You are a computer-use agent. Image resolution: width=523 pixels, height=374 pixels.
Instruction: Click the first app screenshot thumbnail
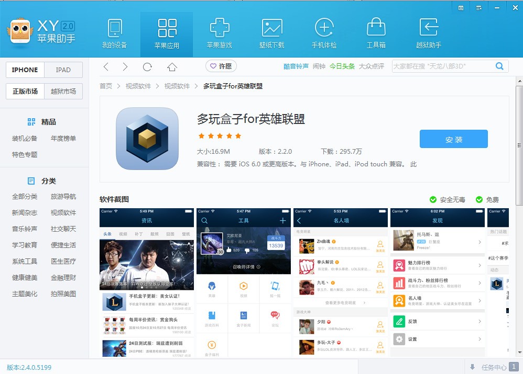click(146, 283)
